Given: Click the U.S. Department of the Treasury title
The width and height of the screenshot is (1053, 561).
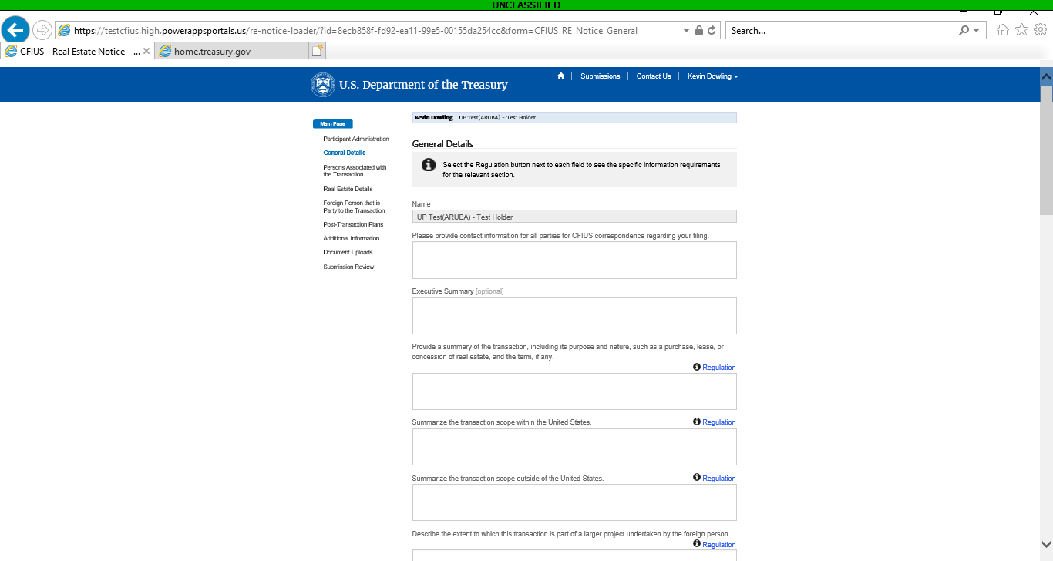Looking at the screenshot, I should [x=423, y=85].
